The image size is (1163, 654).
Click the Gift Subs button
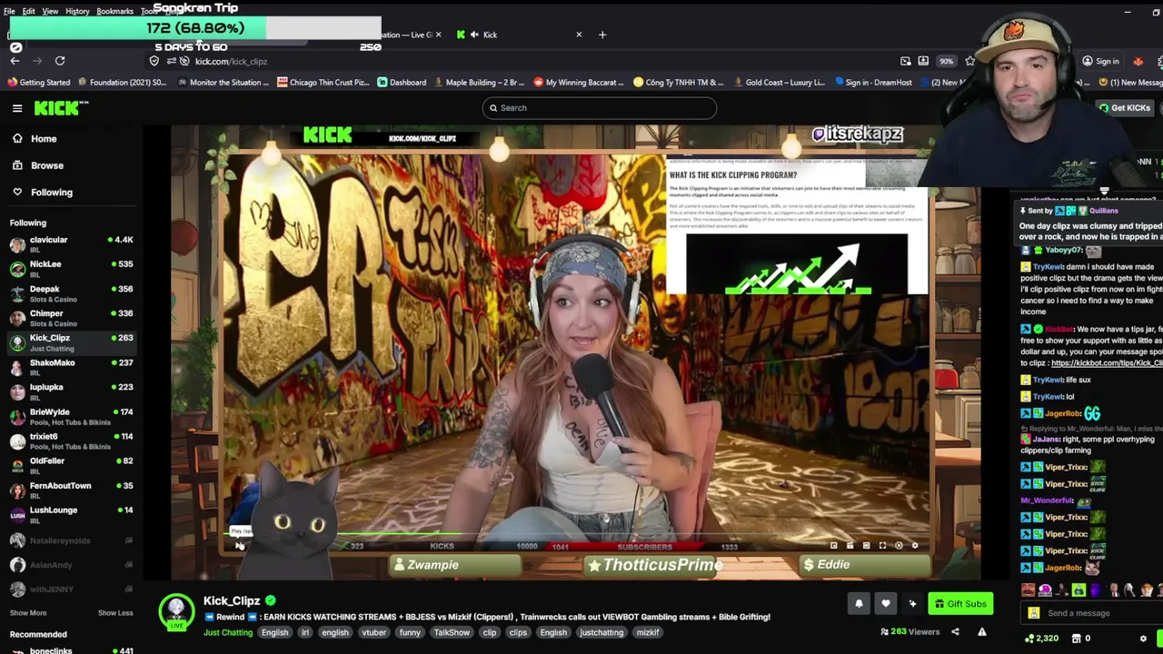tap(960, 604)
